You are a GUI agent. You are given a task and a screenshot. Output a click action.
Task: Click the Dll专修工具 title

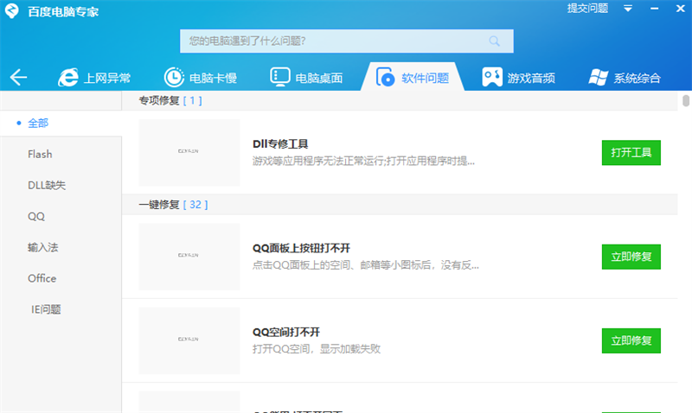point(279,143)
